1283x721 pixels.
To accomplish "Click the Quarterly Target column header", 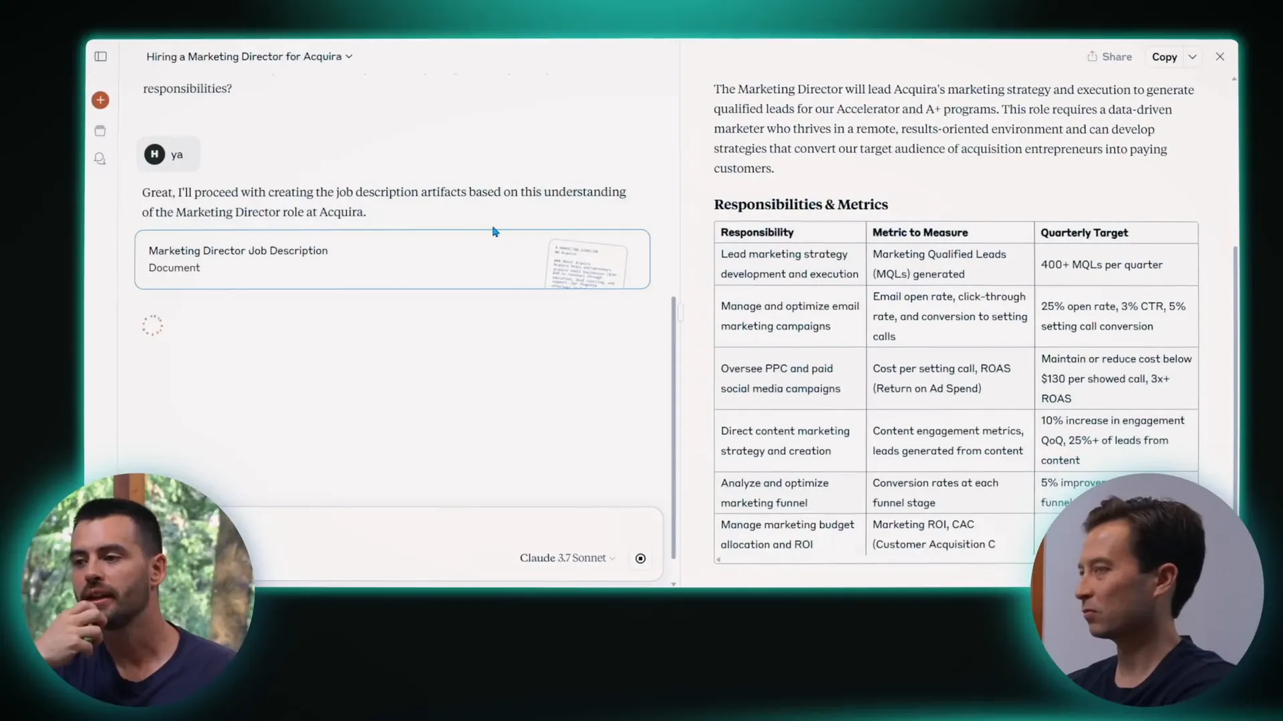I will [1084, 232].
